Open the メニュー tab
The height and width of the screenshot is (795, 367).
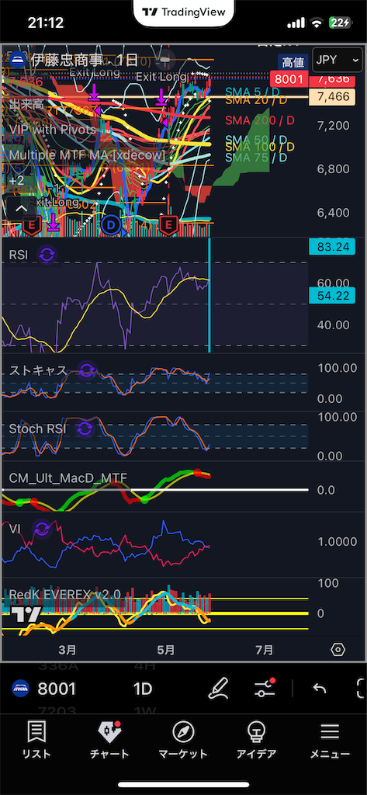[330, 741]
